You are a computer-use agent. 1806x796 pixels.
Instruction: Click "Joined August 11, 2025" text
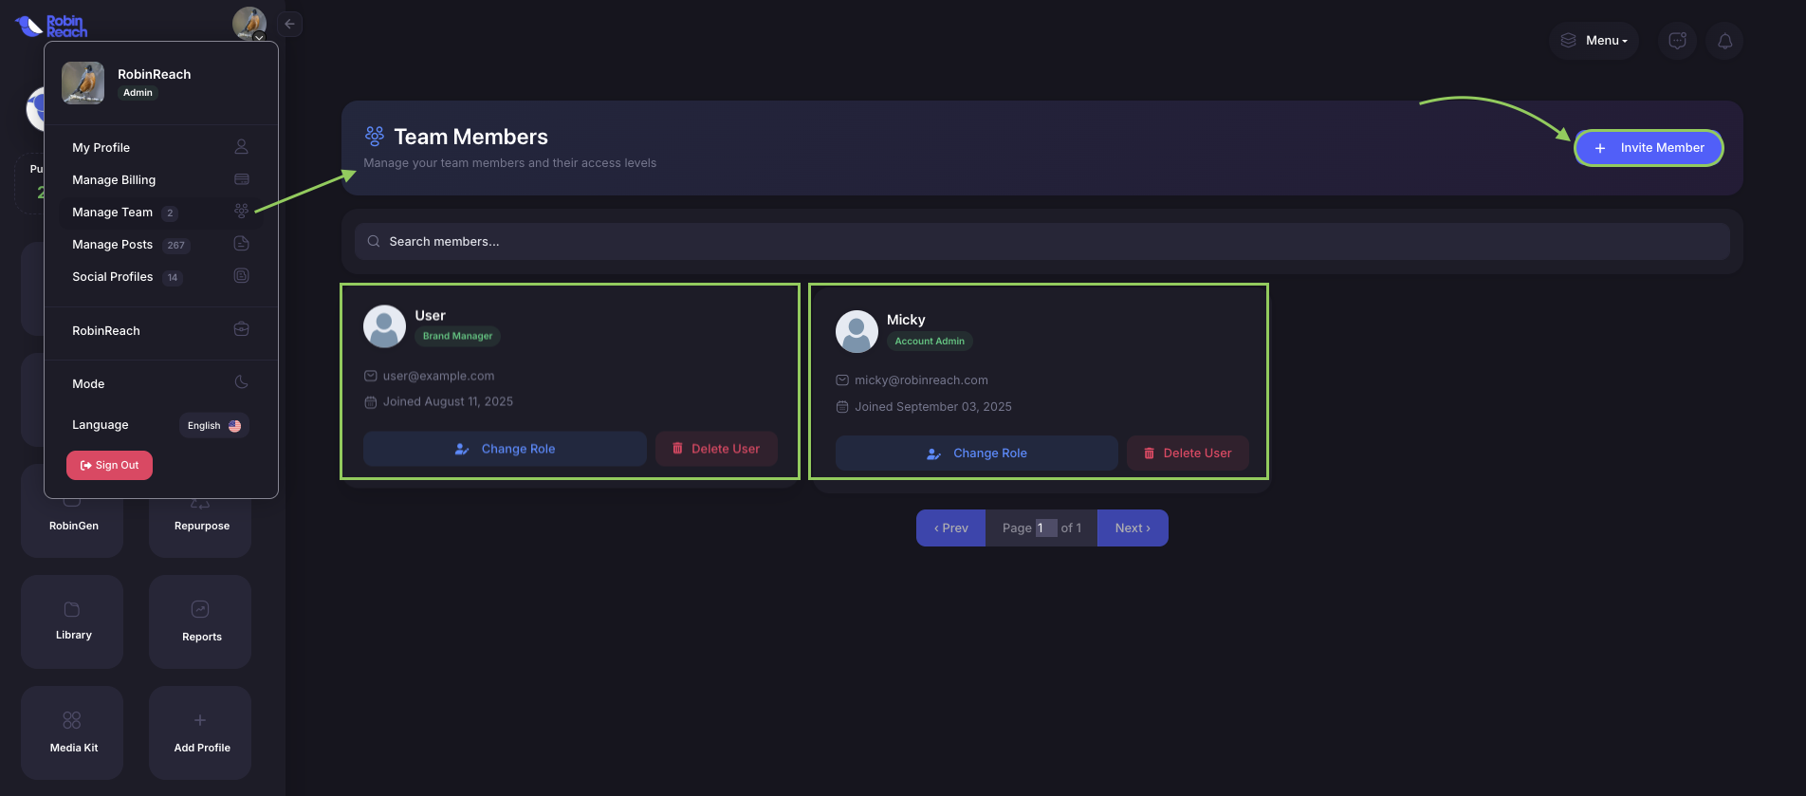click(x=448, y=402)
